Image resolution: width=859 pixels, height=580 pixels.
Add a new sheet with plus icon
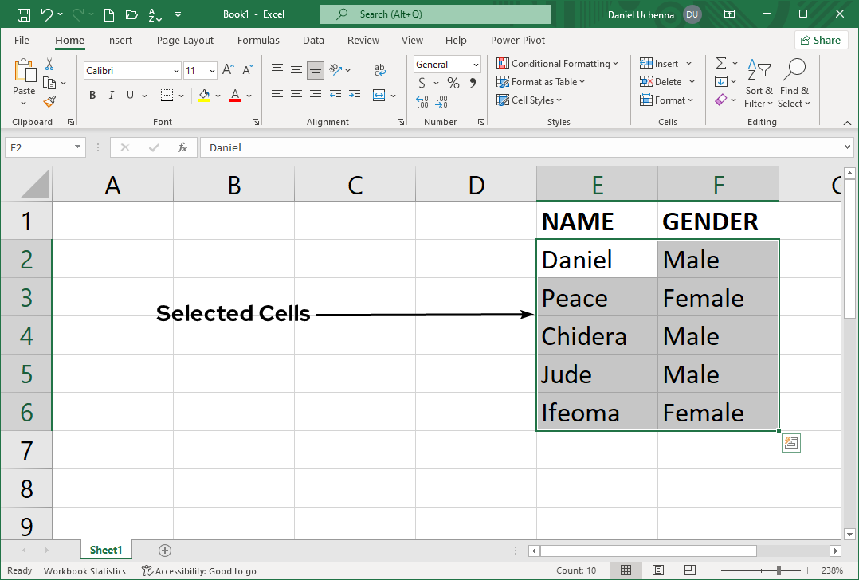(165, 550)
